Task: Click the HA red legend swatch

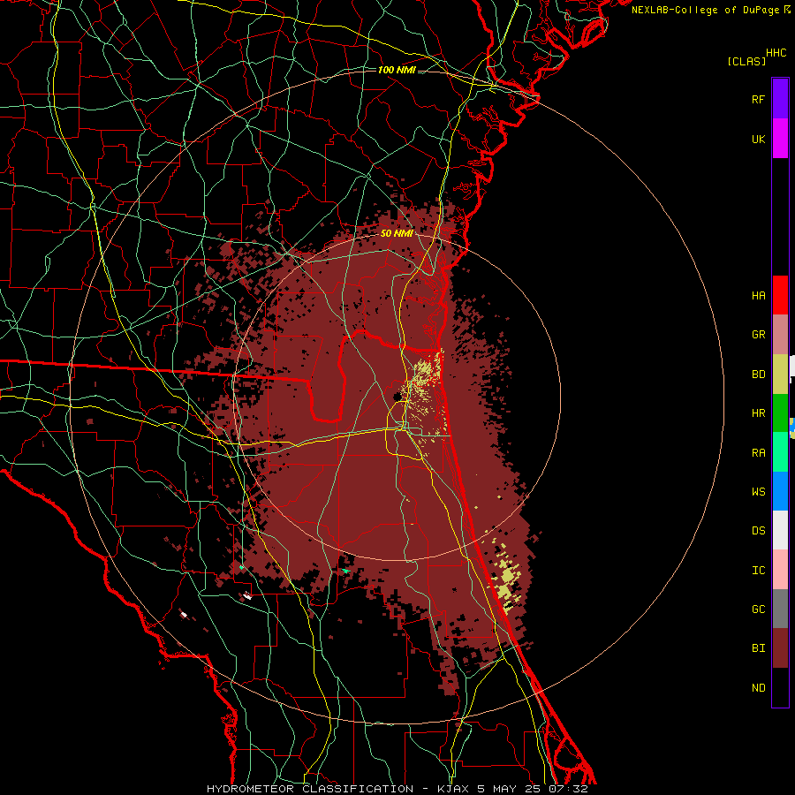Action: click(x=780, y=295)
